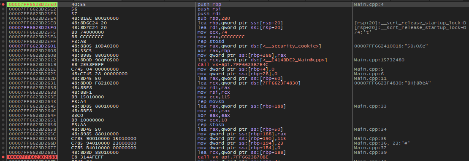Screen dimensions: 469x161
Task: Select address 00007FF6623D260B
Action: click(33, 55)
